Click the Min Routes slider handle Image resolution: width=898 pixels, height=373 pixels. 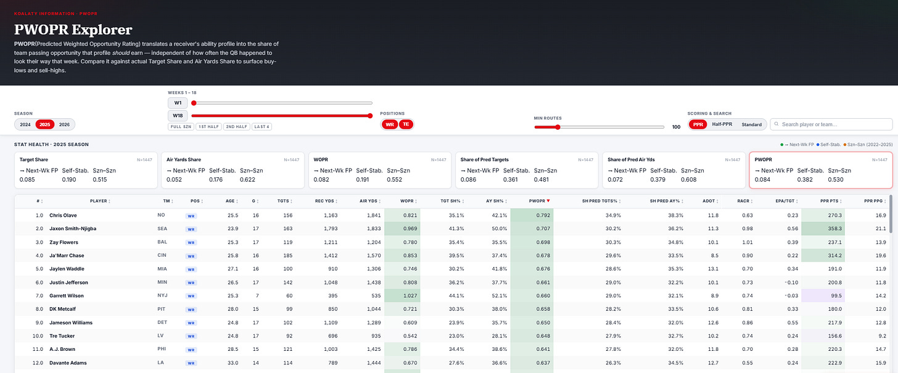click(x=558, y=127)
